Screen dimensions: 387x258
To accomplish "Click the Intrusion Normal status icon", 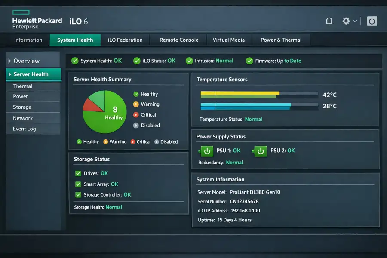I will click(x=189, y=61).
